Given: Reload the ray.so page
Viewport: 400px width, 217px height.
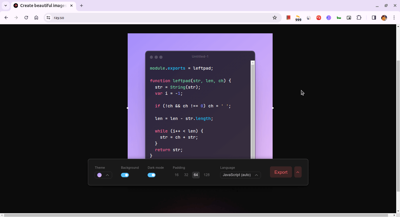Looking at the screenshot, I should [26, 18].
